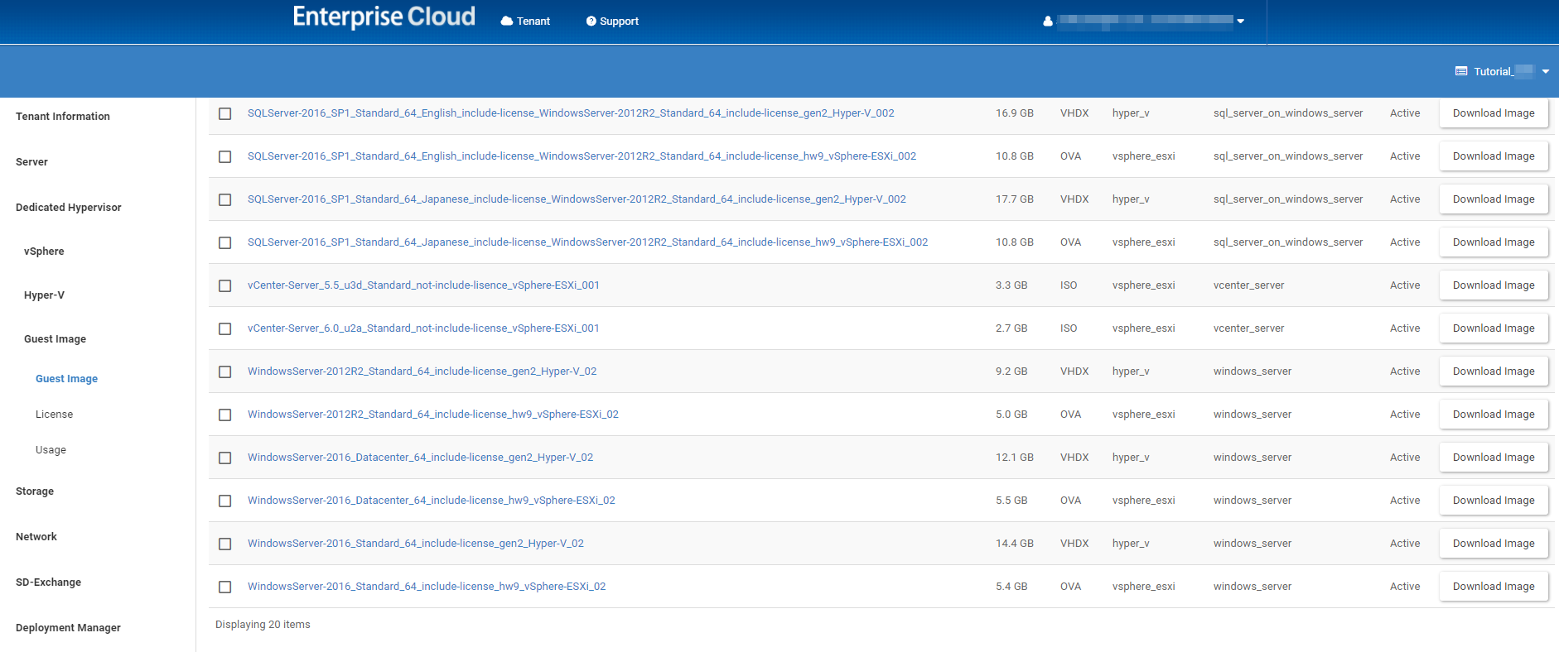
Task: Go to Usage in the sidebar
Action: tap(51, 450)
